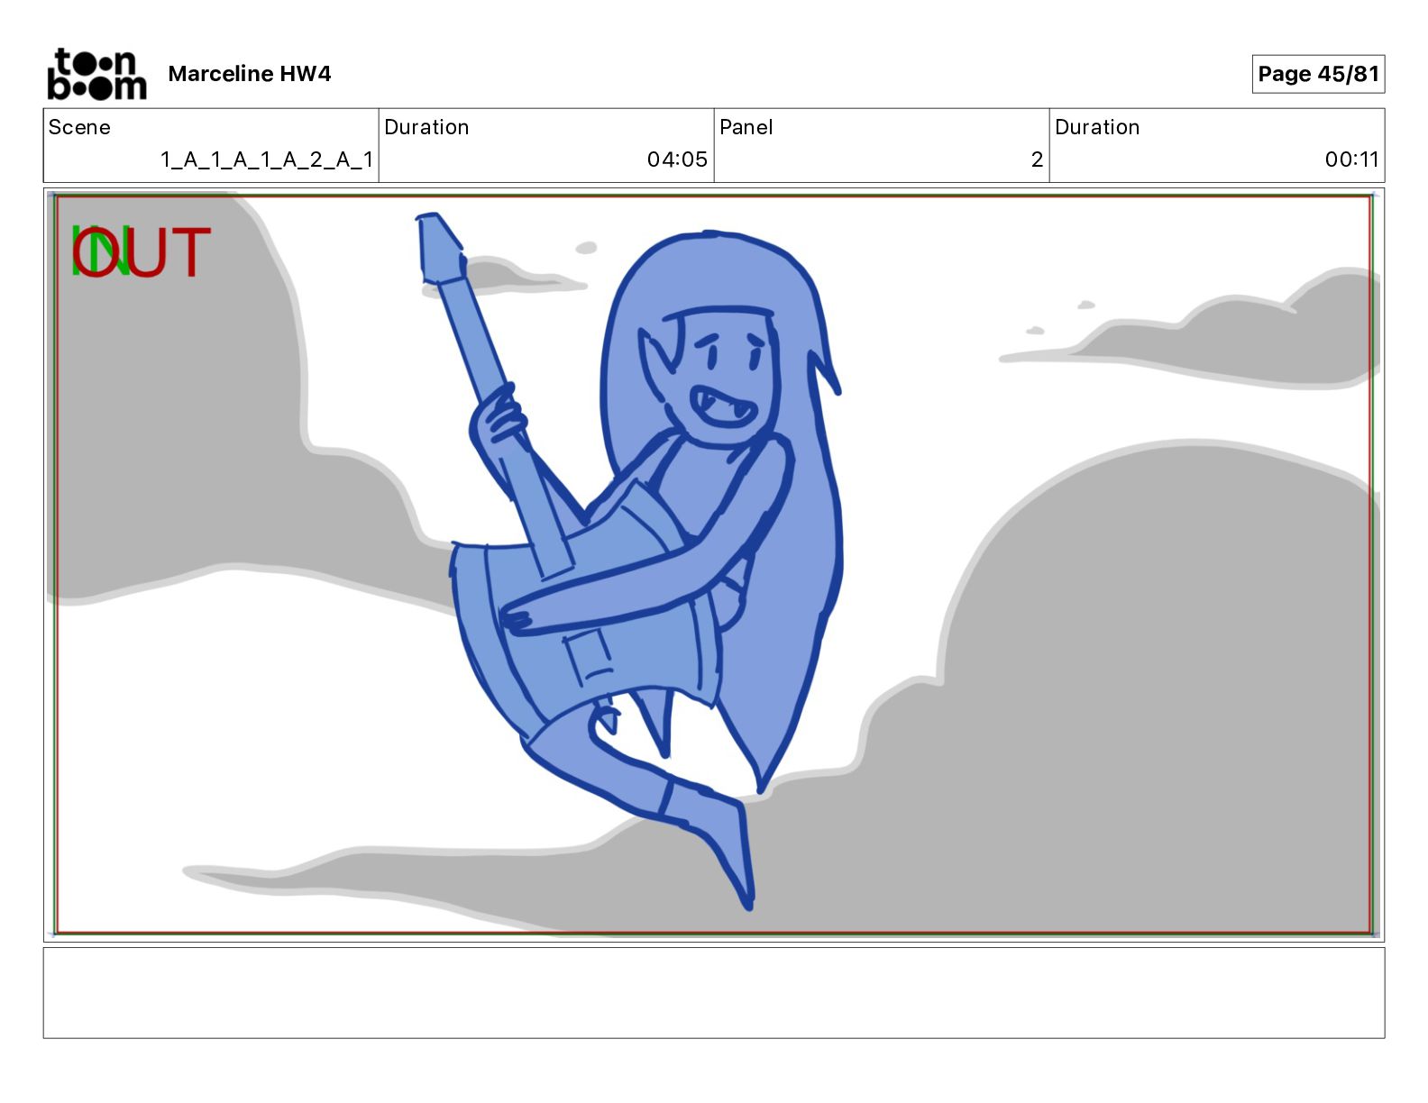Click the scene duration value '04:05'

click(677, 160)
